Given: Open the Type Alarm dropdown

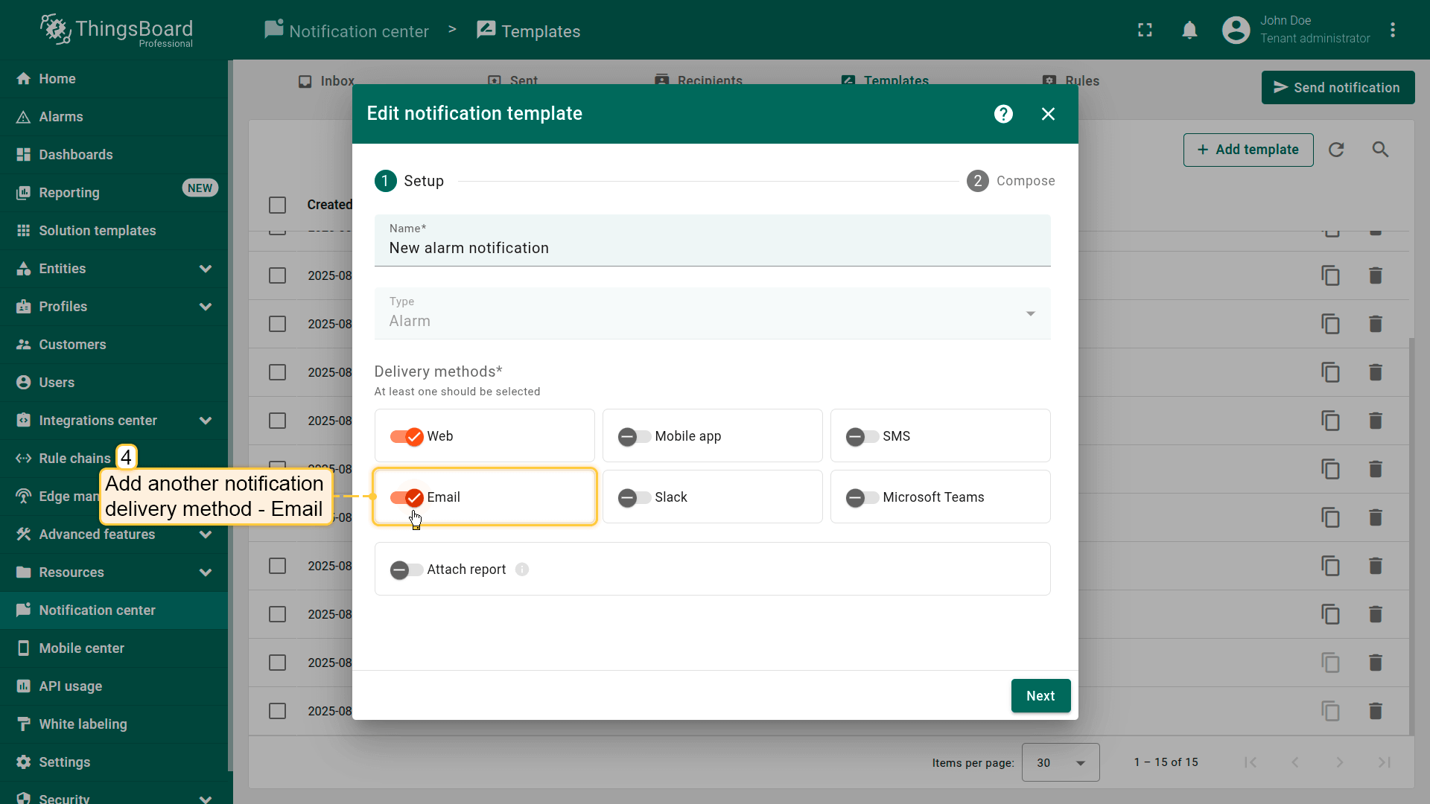Looking at the screenshot, I should pos(712,313).
